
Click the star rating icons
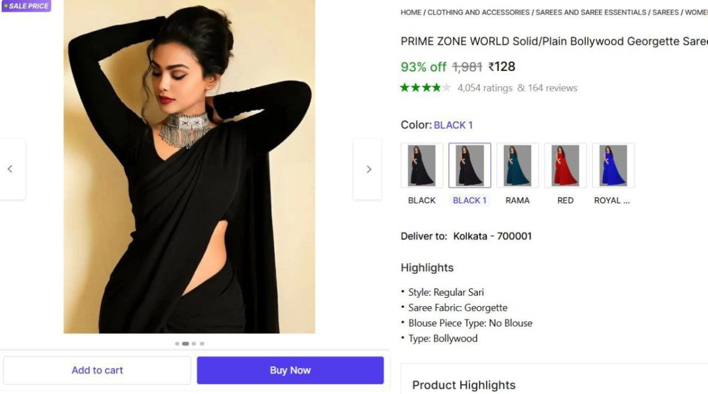tap(425, 88)
